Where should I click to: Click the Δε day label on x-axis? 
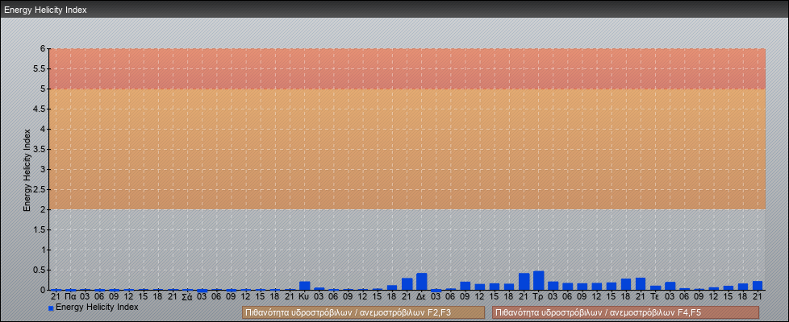[422, 297]
